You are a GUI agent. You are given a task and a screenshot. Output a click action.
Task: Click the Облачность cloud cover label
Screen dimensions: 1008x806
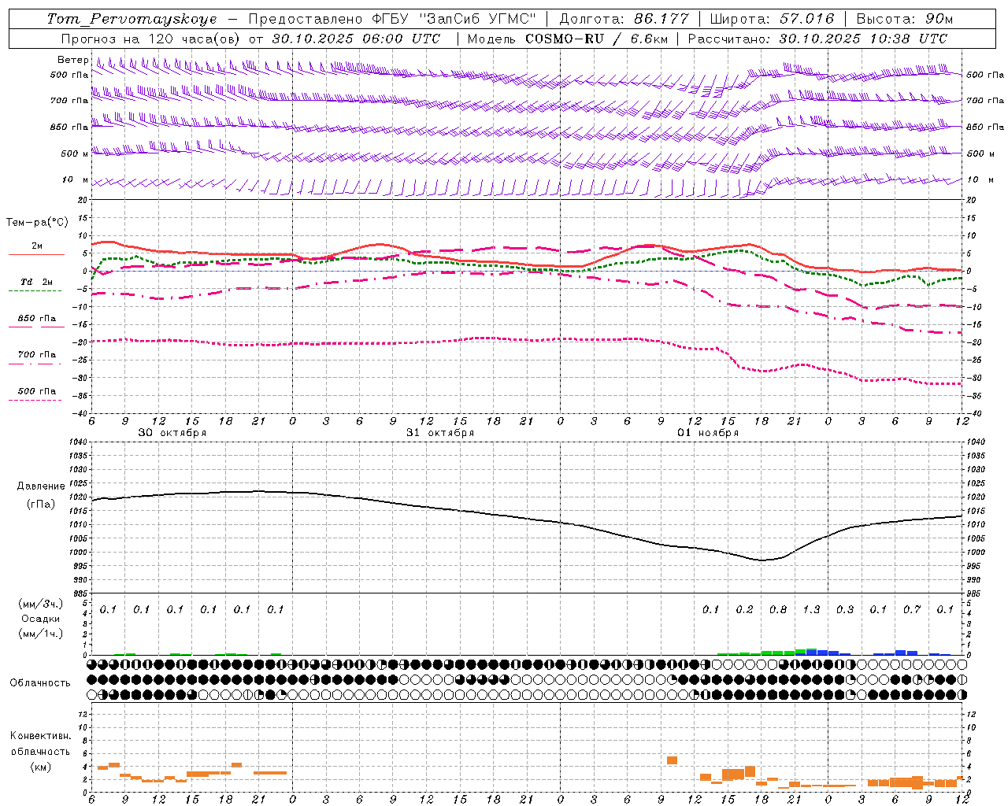40,683
